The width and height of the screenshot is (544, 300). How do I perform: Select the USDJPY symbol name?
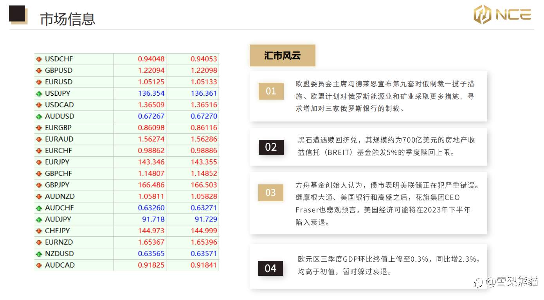(58, 93)
